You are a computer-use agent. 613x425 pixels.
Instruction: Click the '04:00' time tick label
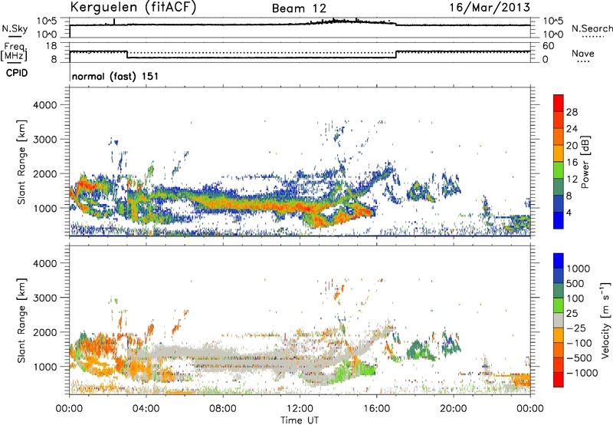[146, 409]
